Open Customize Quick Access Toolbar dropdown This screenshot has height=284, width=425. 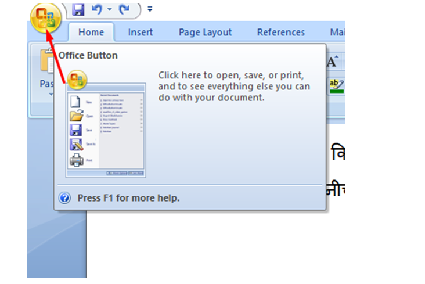(x=150, y=10)
